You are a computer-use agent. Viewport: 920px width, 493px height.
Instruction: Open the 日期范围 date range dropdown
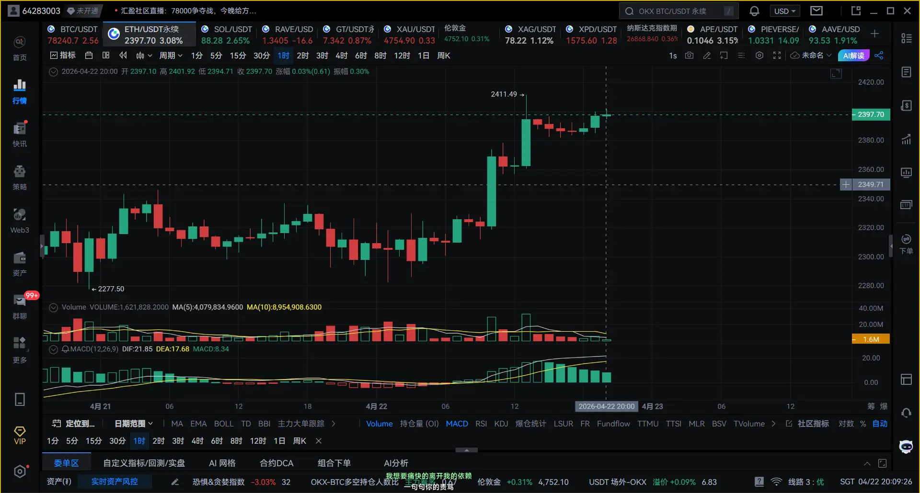pos(134,424)
